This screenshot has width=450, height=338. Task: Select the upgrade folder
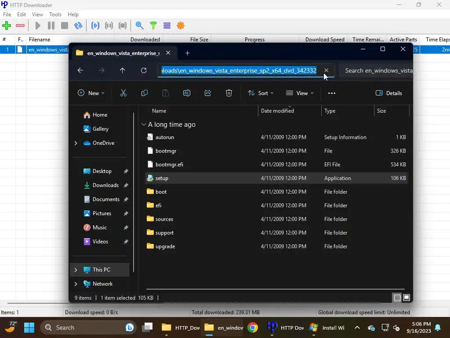276,246
